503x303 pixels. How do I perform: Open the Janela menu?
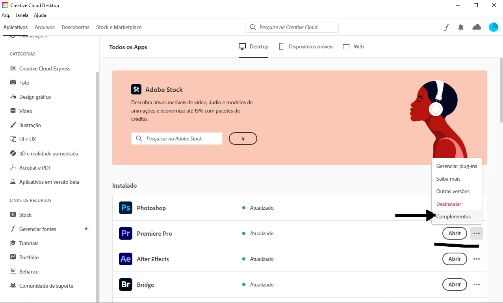[22, 15]
